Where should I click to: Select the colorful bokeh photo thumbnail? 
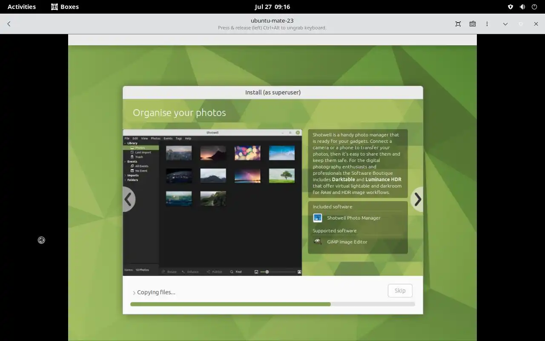[247, 153]
